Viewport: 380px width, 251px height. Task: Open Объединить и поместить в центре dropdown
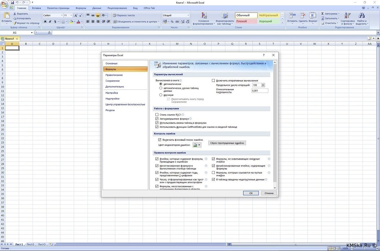[159, 22]
